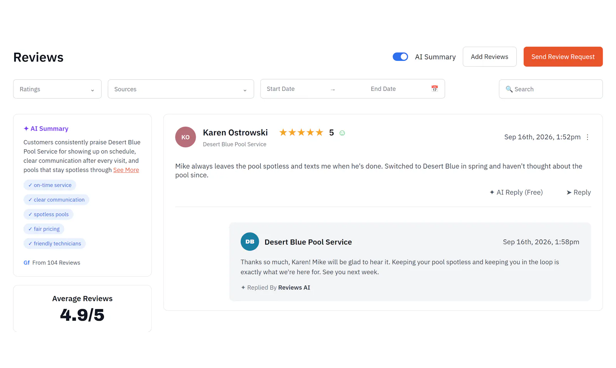Click AI Reply (Free) button
Viewport: 616px width, 368px height.
pyautogui.click(x=516, y=192)
